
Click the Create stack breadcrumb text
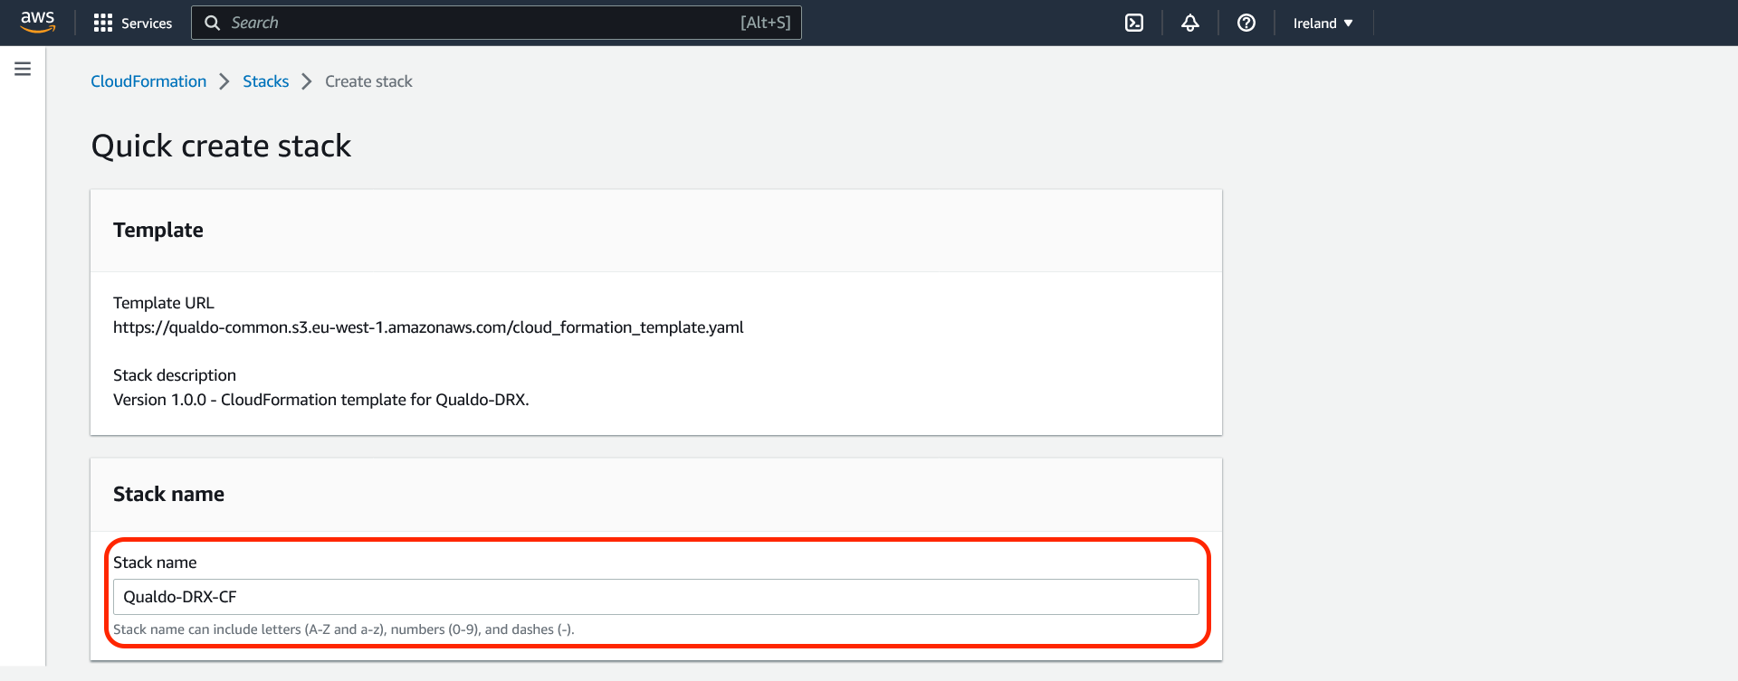click(368, 81)
